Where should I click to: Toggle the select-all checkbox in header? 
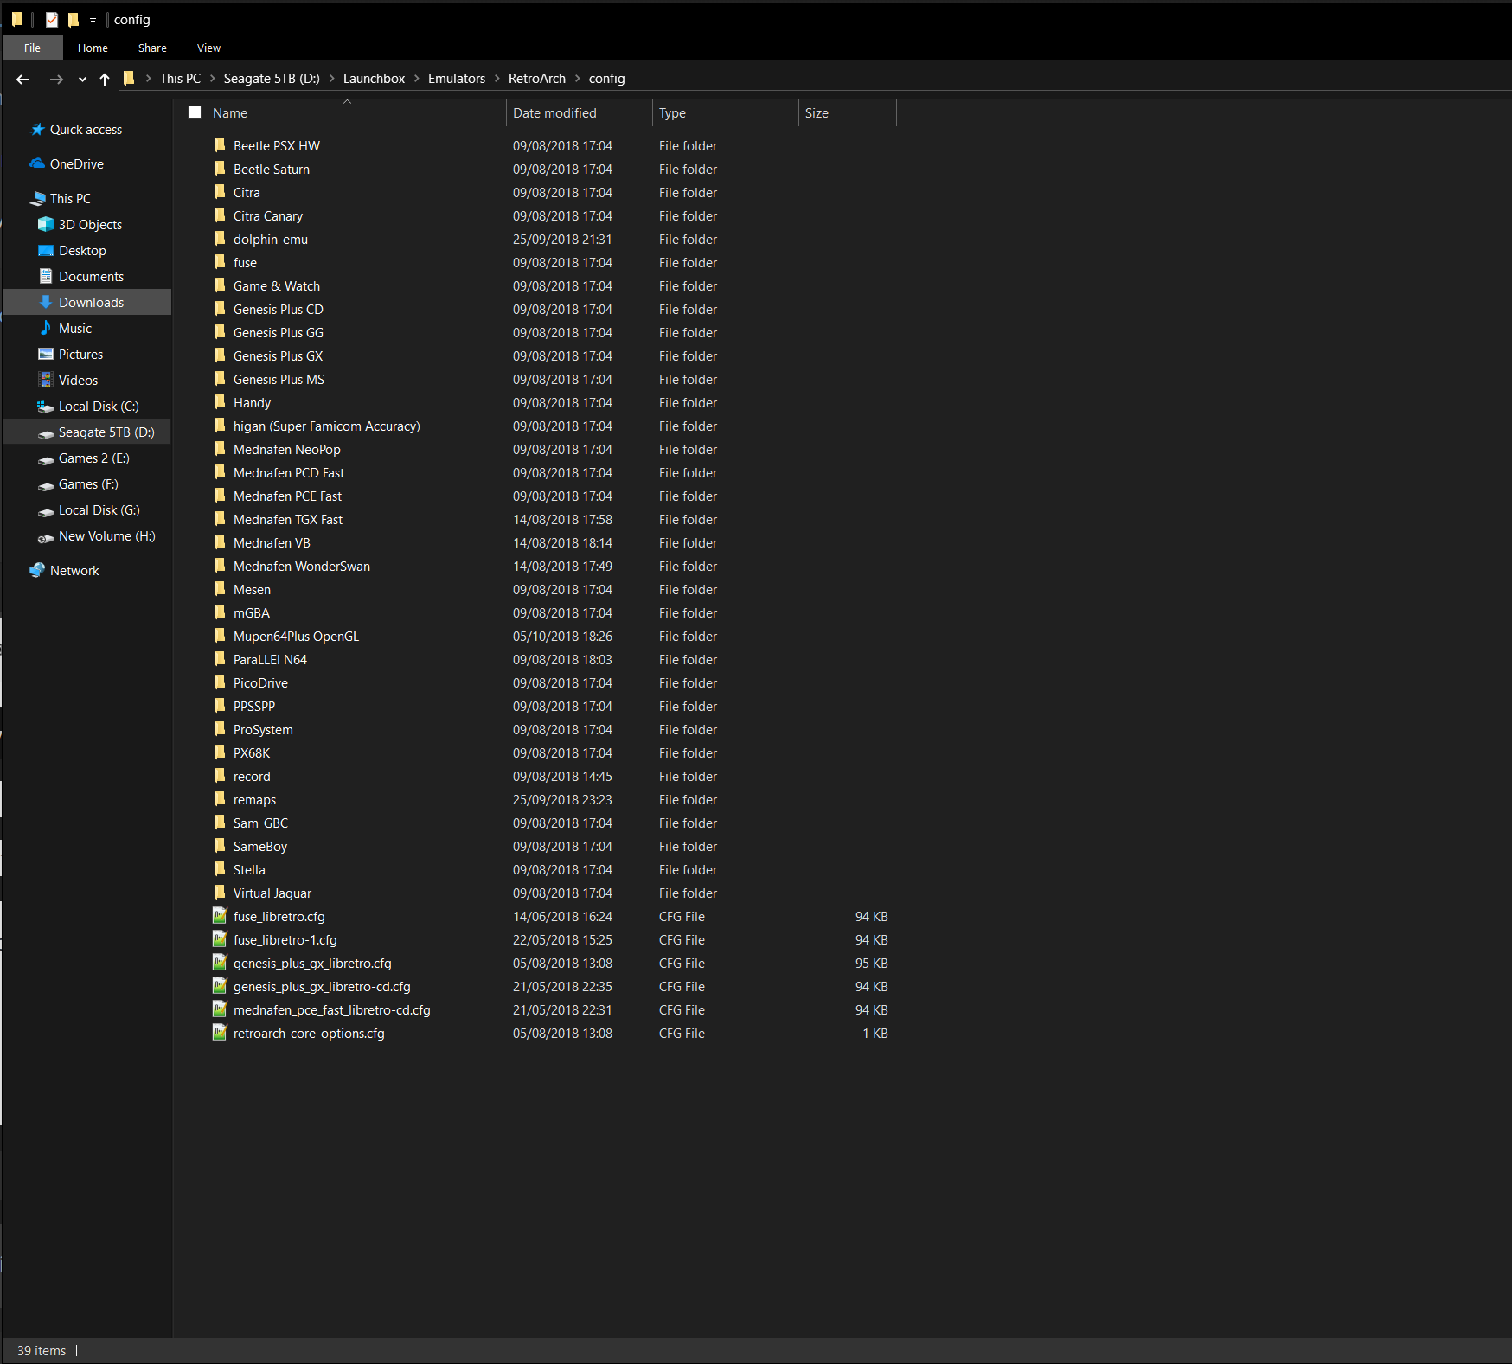[x=195, y=112]
